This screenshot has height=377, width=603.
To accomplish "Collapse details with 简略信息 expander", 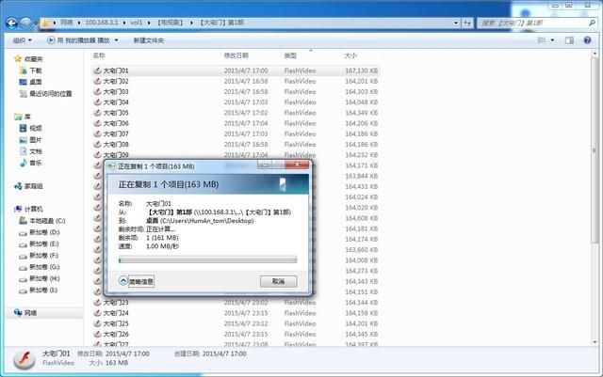I will coord(136,281).
